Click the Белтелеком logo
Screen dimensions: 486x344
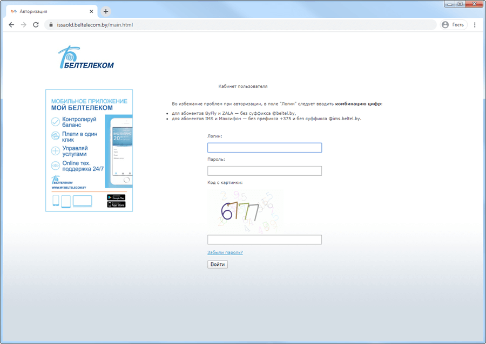[86, 58]
